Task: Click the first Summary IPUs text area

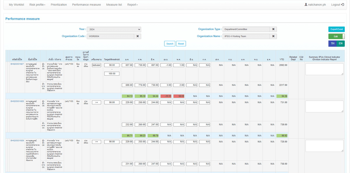Action: click(324, 69)
